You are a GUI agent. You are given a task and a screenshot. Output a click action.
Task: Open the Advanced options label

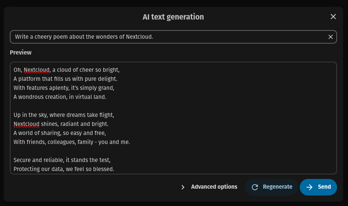coord(214,187)
